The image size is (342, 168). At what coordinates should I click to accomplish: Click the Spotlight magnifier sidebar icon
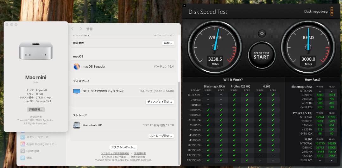pyautogui.click(x=23, y=151)
